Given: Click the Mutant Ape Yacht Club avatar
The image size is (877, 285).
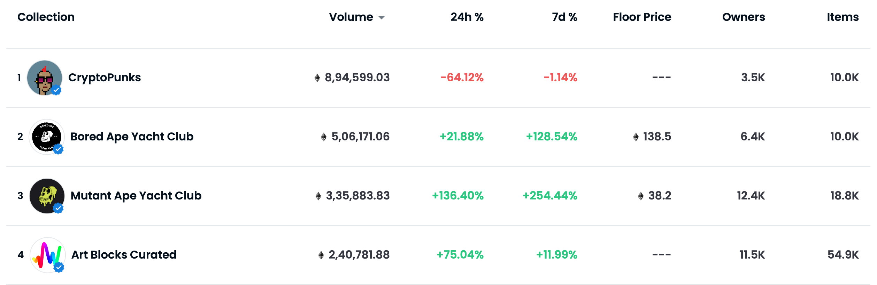Looking at the screenshot, I should pyautogui.click(x=47, y=196).
